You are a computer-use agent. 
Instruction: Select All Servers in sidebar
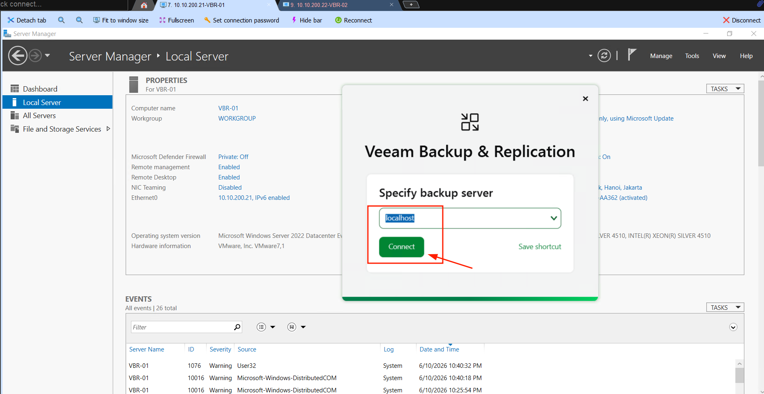(x=57, y=116)
